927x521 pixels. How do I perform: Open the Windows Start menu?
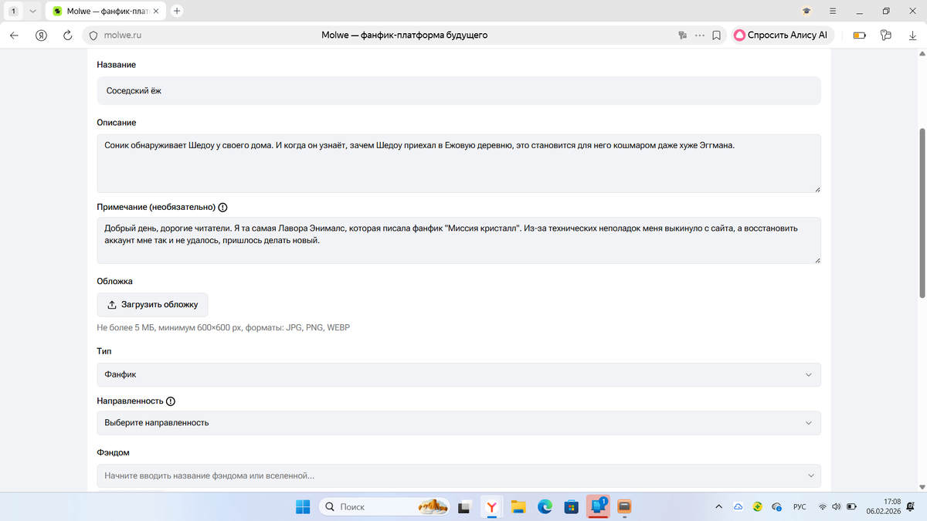click(302, 506)
